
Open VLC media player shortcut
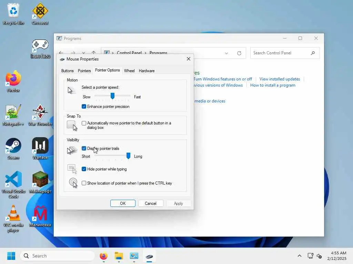pyautogui.click(x=13, y=218)
